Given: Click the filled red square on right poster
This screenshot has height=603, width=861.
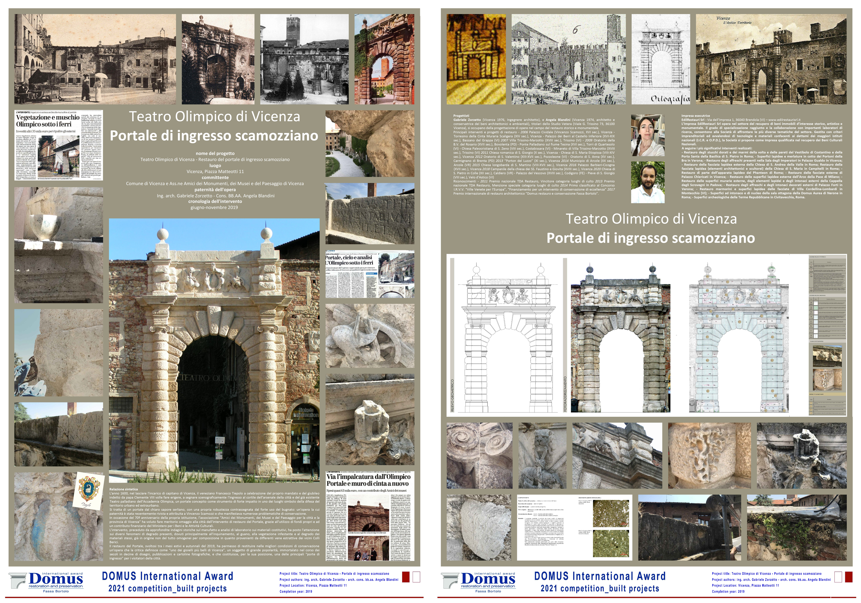Looking at the screenshot, I should pyautogui.click(x=848, y=577).
